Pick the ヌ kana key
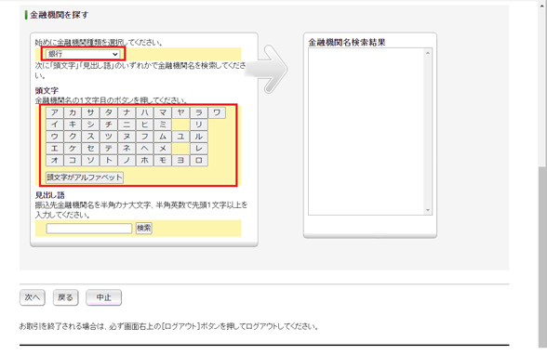The height and width of the screenshot is (355, 547). click(x=127, y=137)
